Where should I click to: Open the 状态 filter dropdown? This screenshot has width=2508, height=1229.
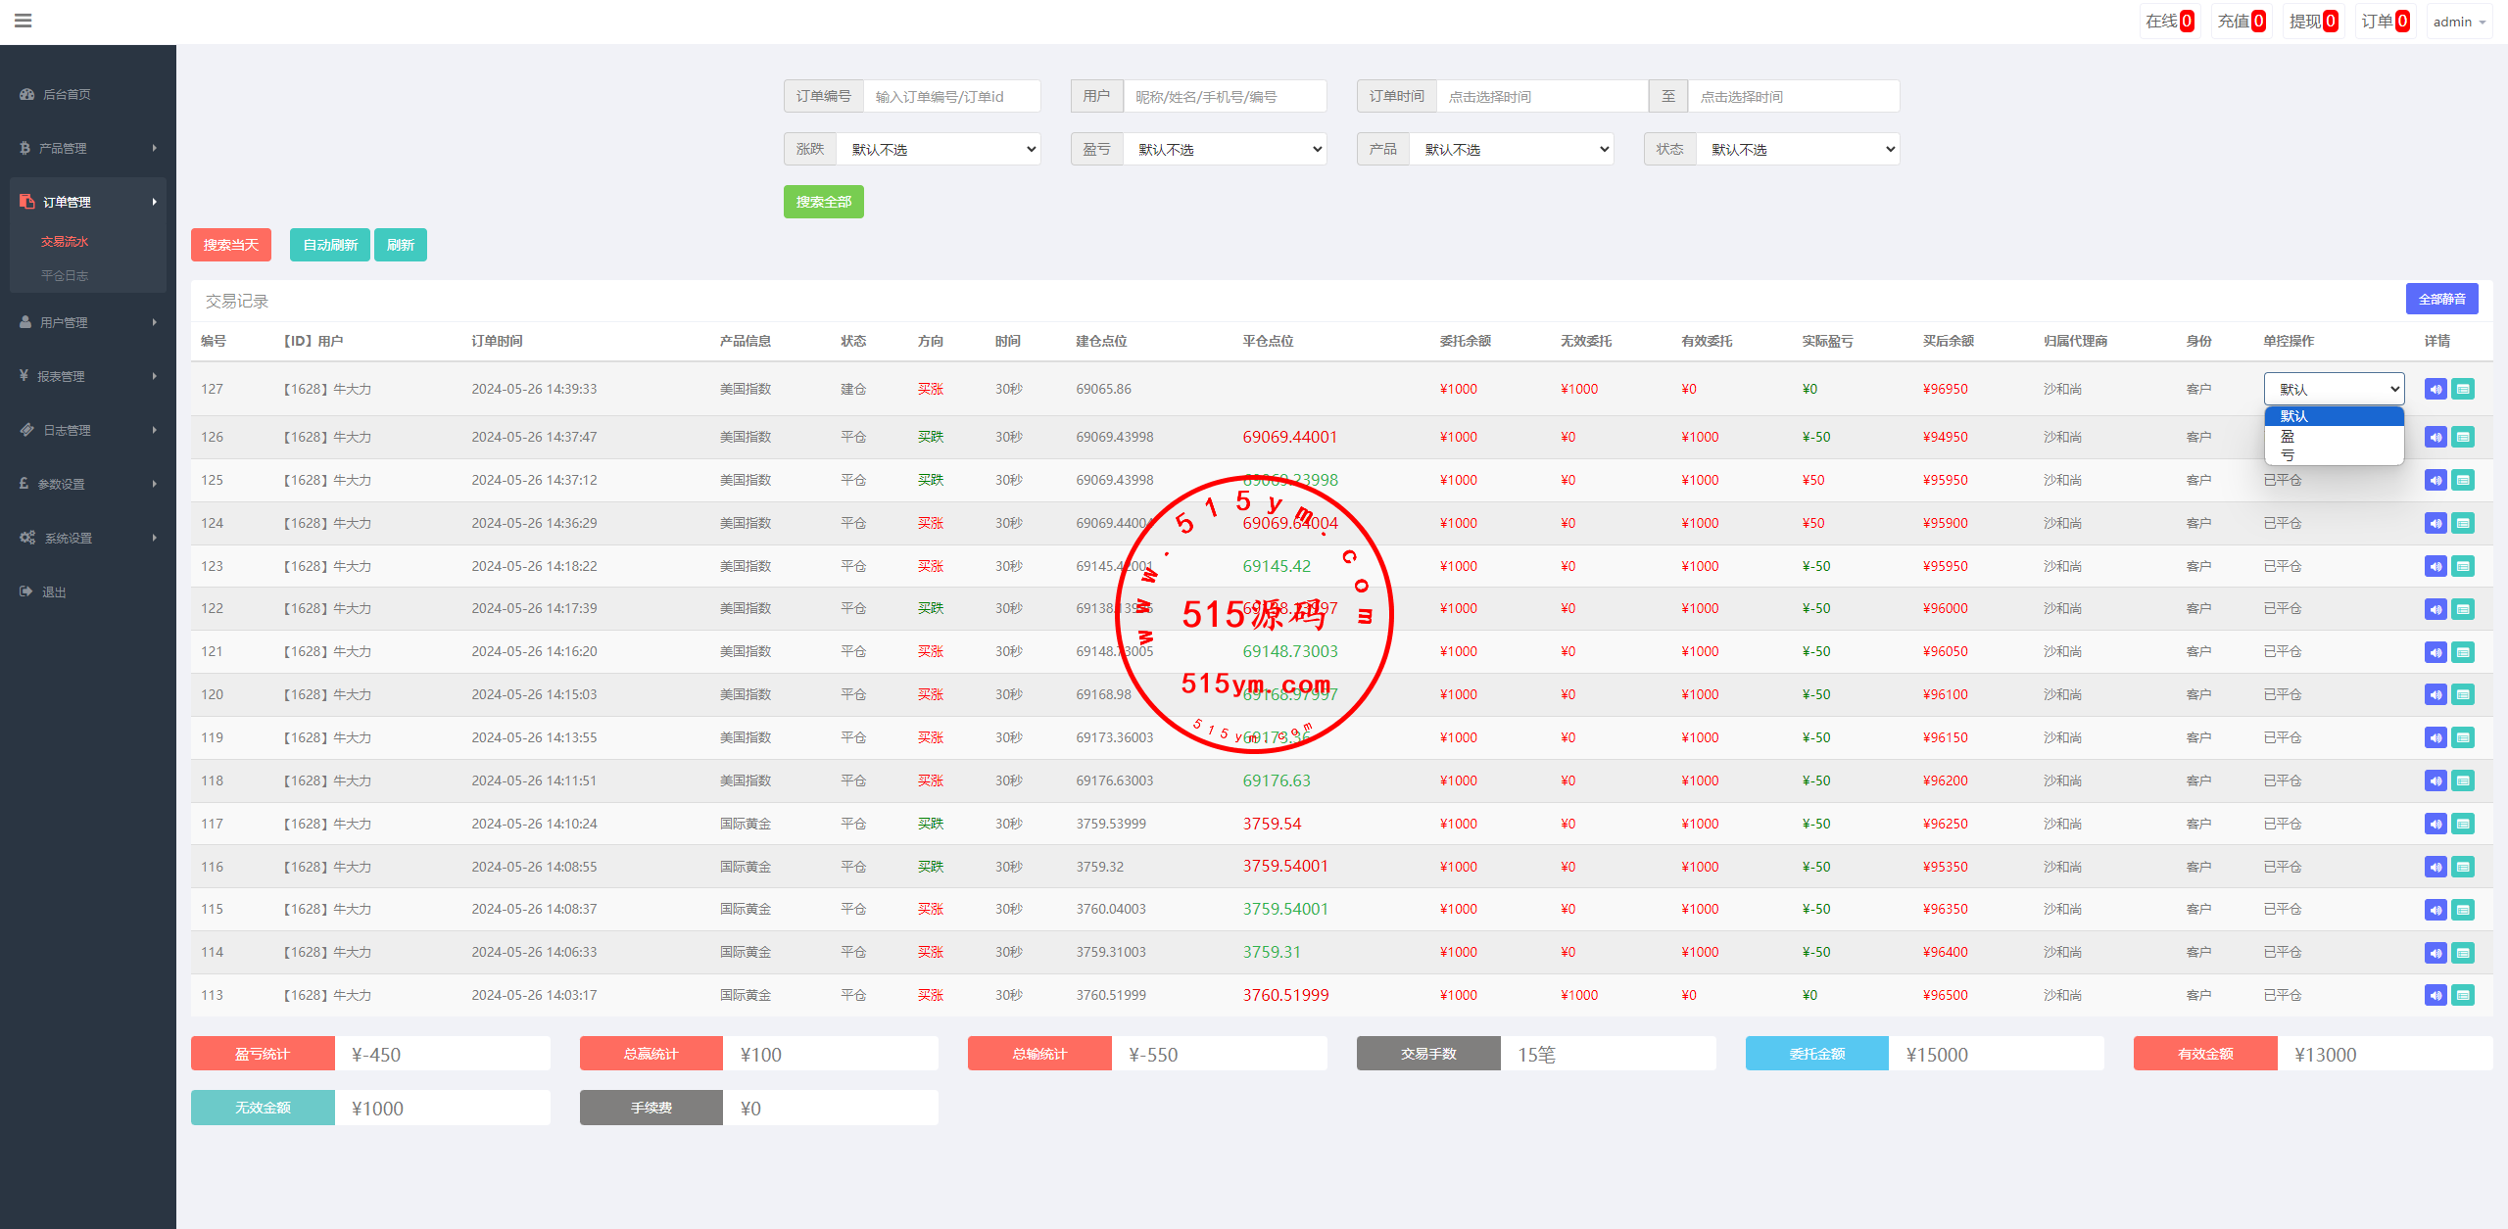pos(1798,150)
